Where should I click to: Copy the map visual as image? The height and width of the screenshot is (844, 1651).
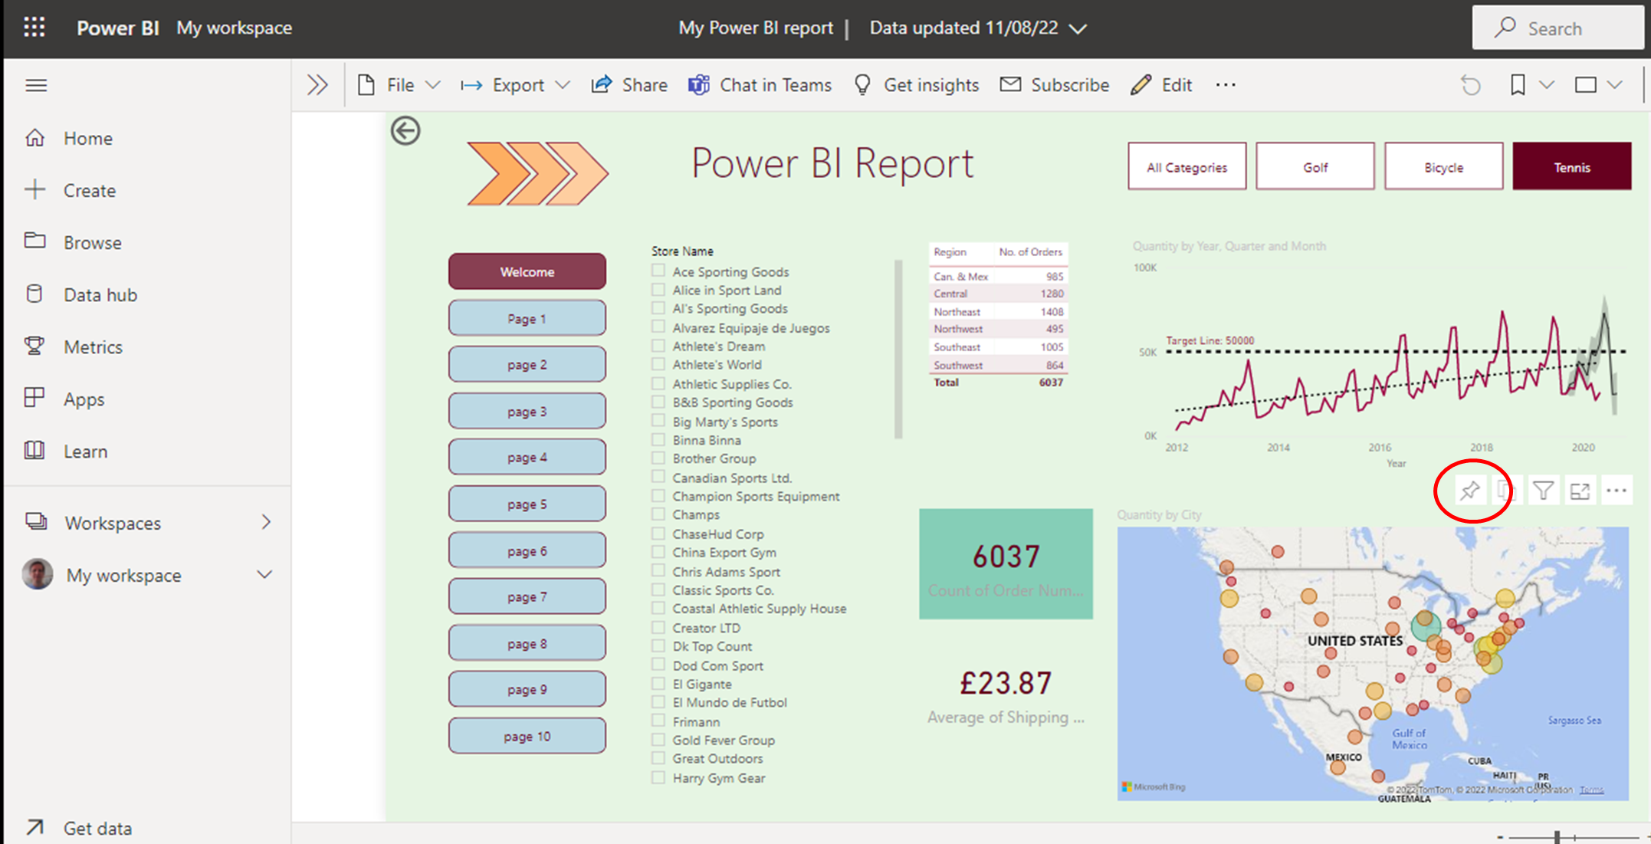1506,491
